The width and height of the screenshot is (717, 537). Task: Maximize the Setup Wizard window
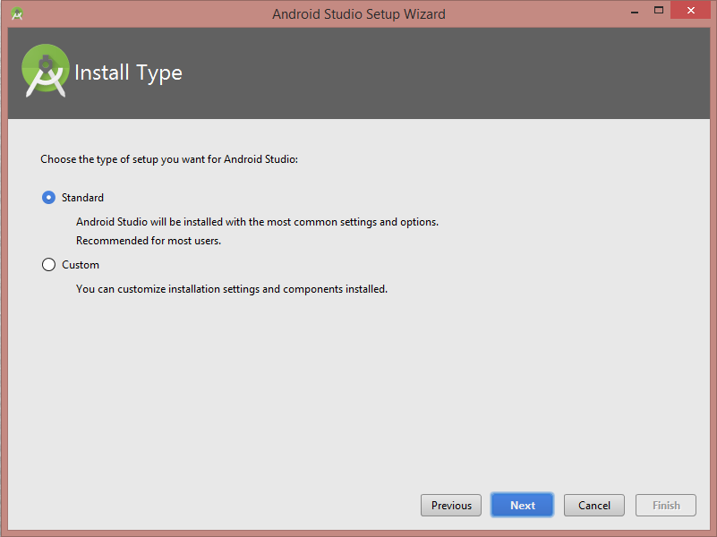659,10
